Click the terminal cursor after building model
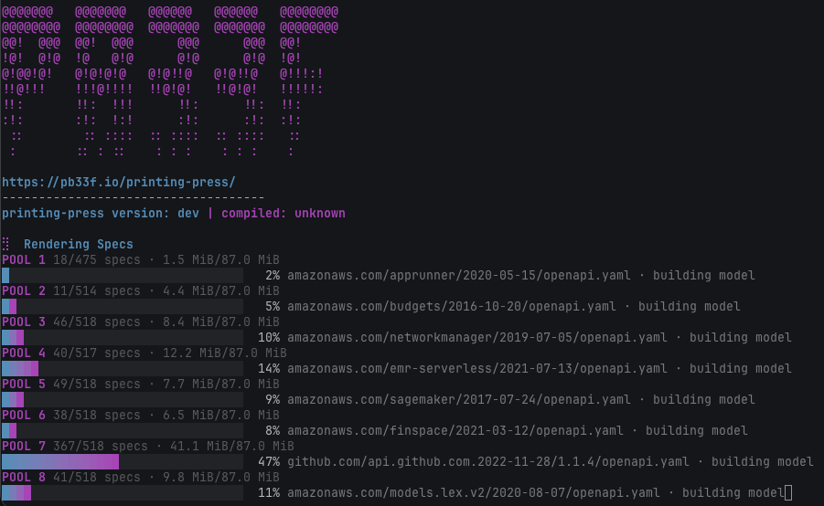The height and width of the screenshot is (506, 824). tap(788, 493)
